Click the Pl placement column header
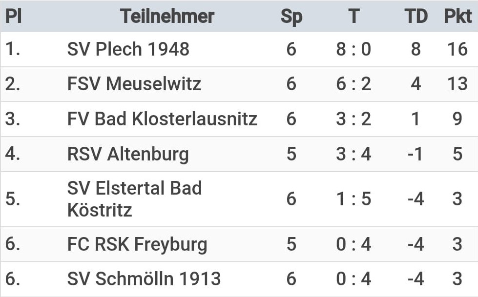Image resolution: width=478 pixels, height=297 pixels. [x=13, y=16]
